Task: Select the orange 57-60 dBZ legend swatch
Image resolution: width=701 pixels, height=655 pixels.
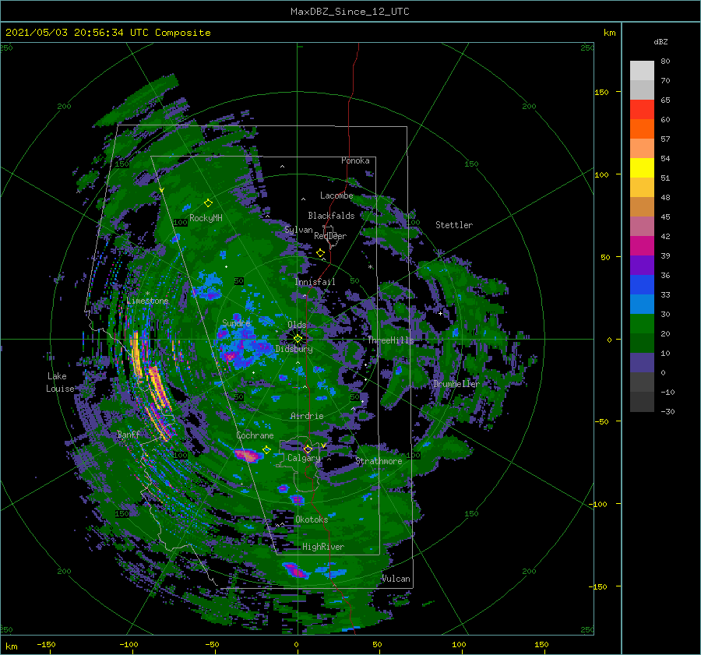Action: tap(642, 129)
